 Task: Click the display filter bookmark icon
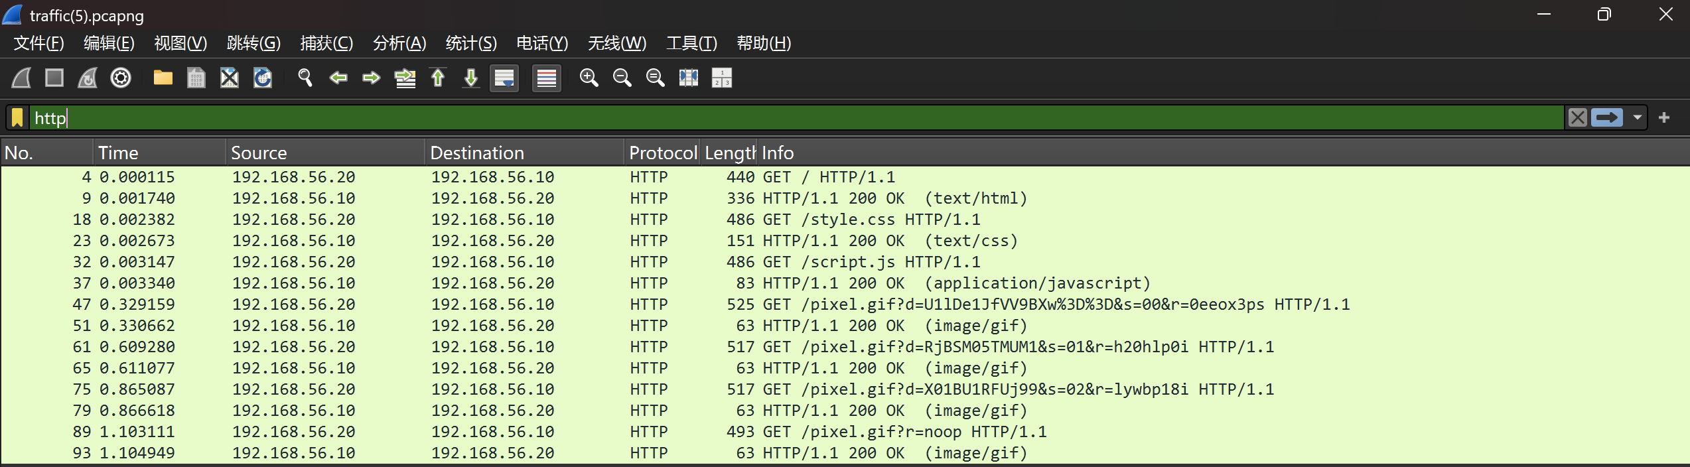[x=17, y=118]
